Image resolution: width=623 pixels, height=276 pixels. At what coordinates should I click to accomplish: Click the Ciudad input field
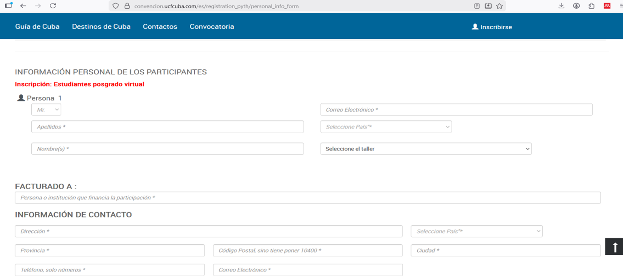(506, 251)
